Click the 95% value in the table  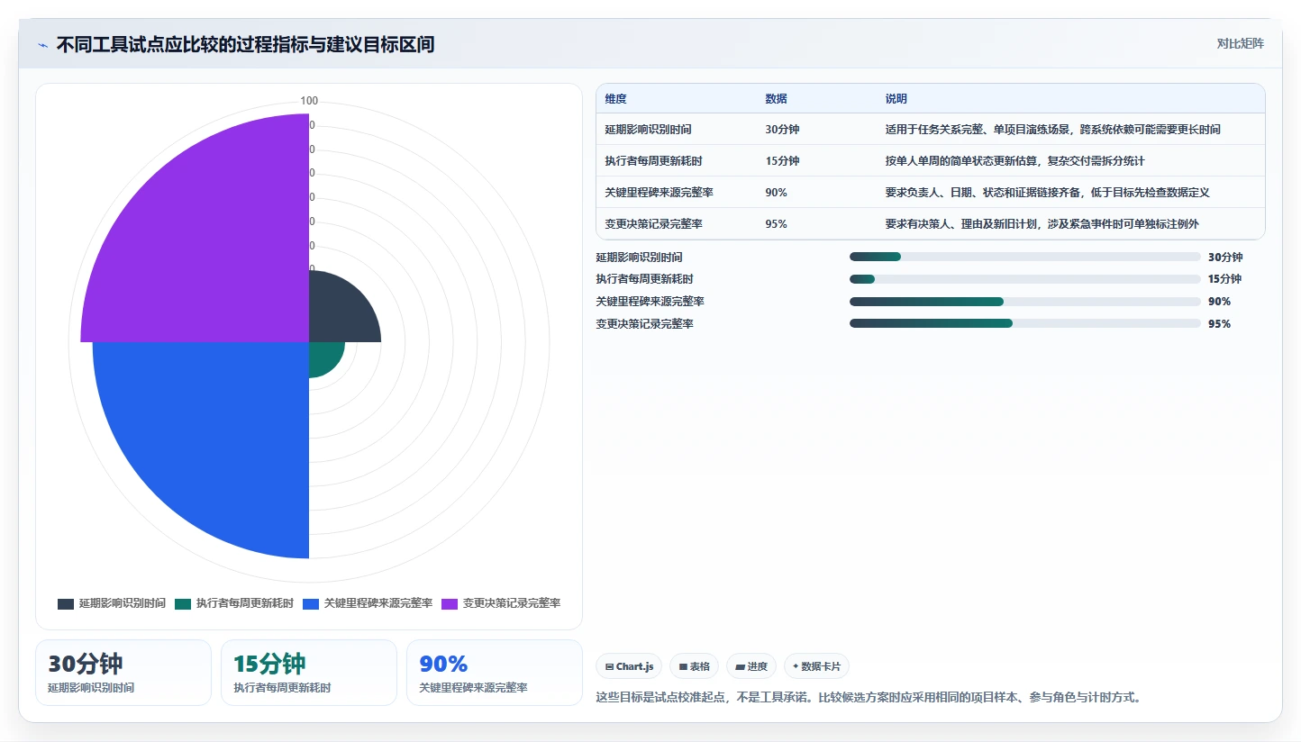(x=776, y=224)
